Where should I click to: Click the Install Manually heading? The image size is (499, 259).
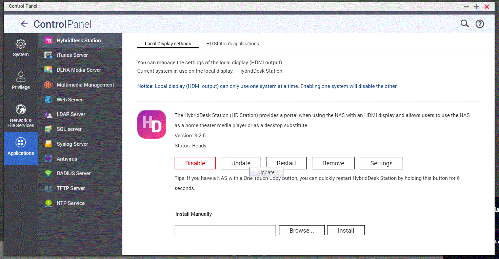click(194, 214)
